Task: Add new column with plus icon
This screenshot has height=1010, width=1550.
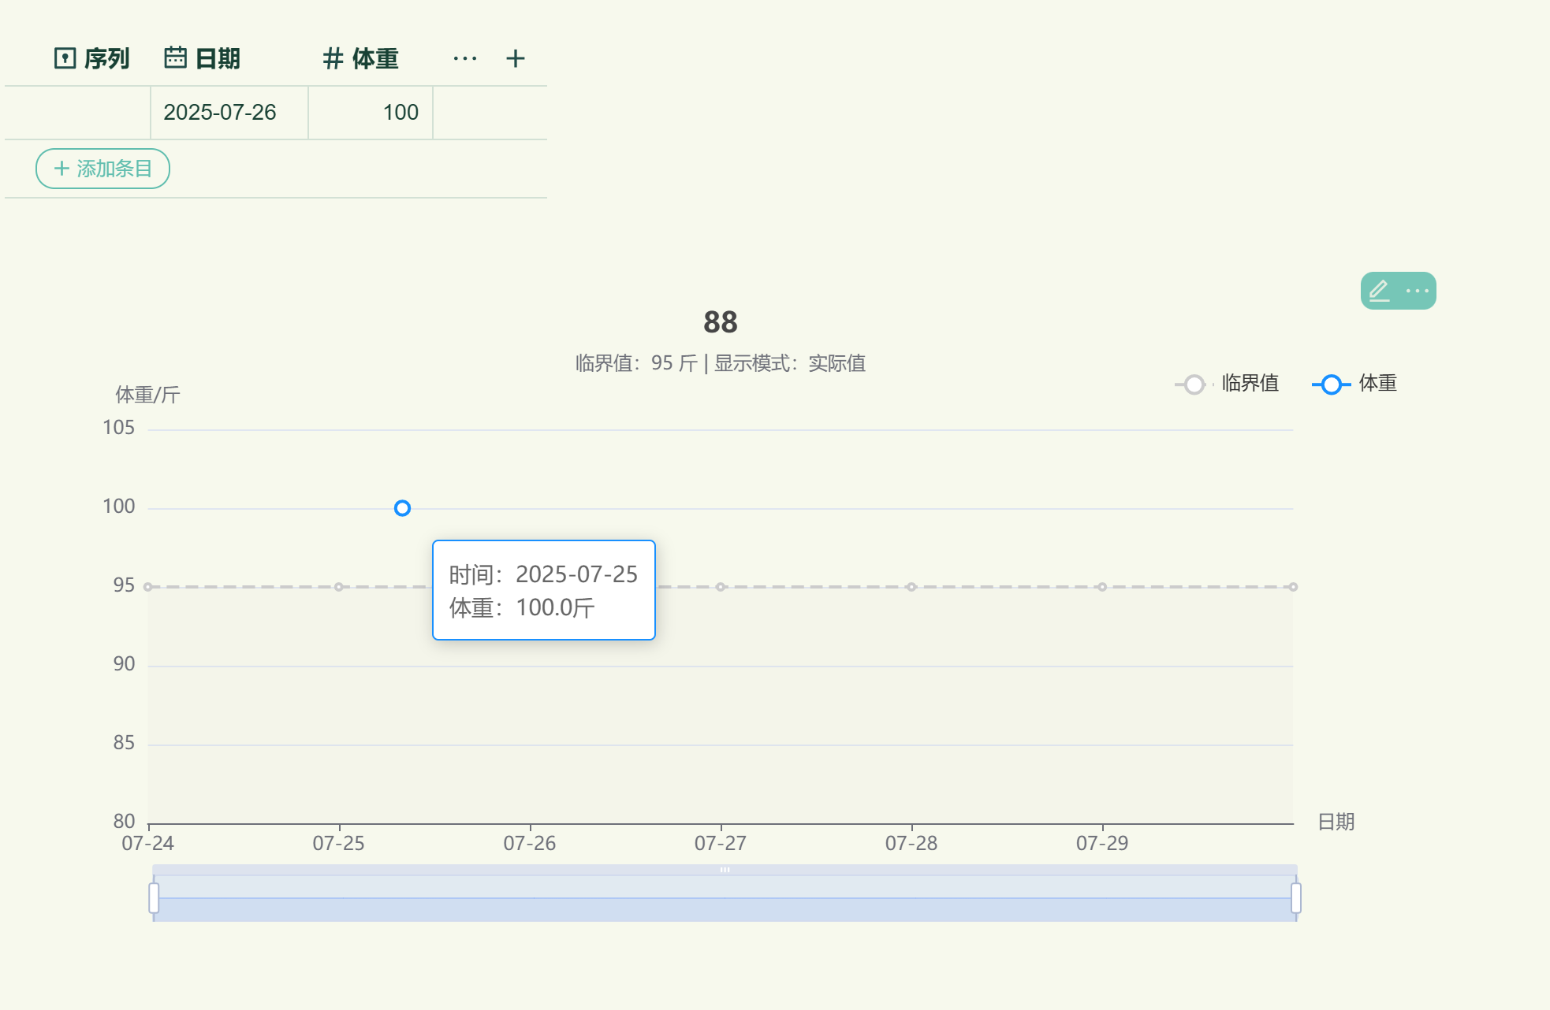Action: click(516, 58)
